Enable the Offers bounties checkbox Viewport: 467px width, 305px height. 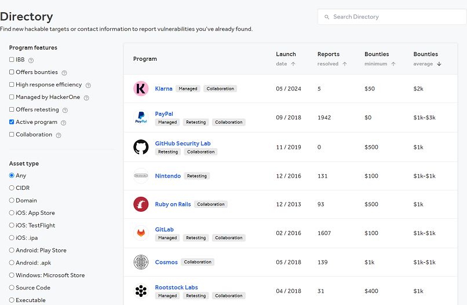(12, 72)
